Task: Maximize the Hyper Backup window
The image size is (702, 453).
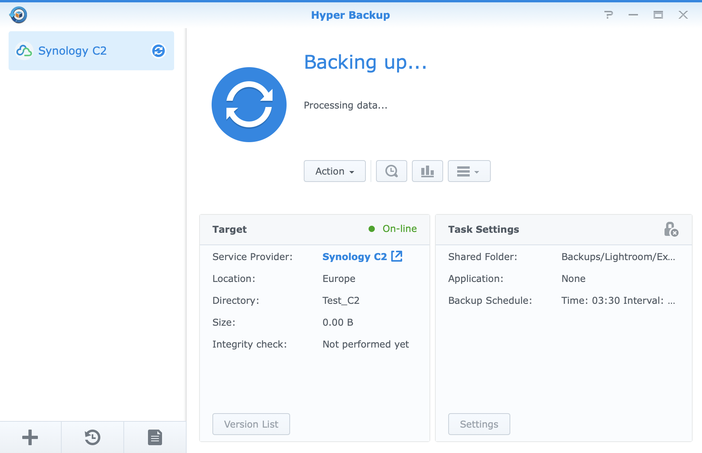Action: pos(658,15)
